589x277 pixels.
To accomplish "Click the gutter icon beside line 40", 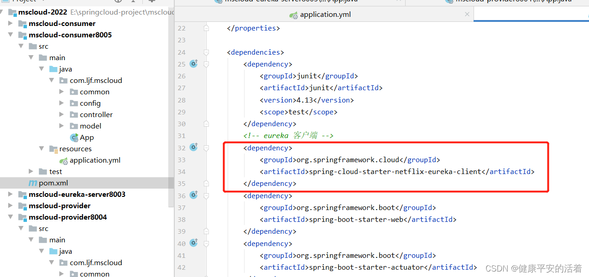I will coord(193,243).
